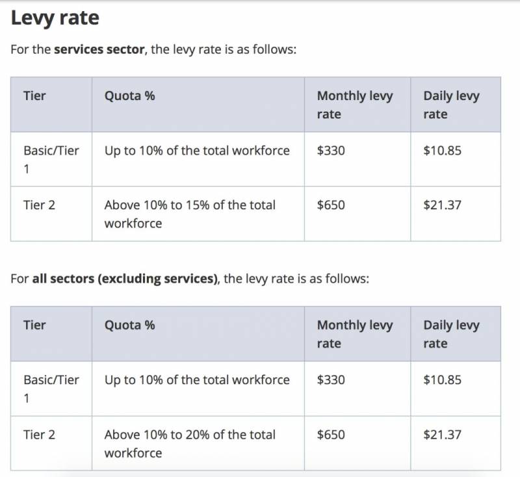Click "Monthly levy rate" header in services table
Screen dimensions: 520x477
tap(355, 105)
